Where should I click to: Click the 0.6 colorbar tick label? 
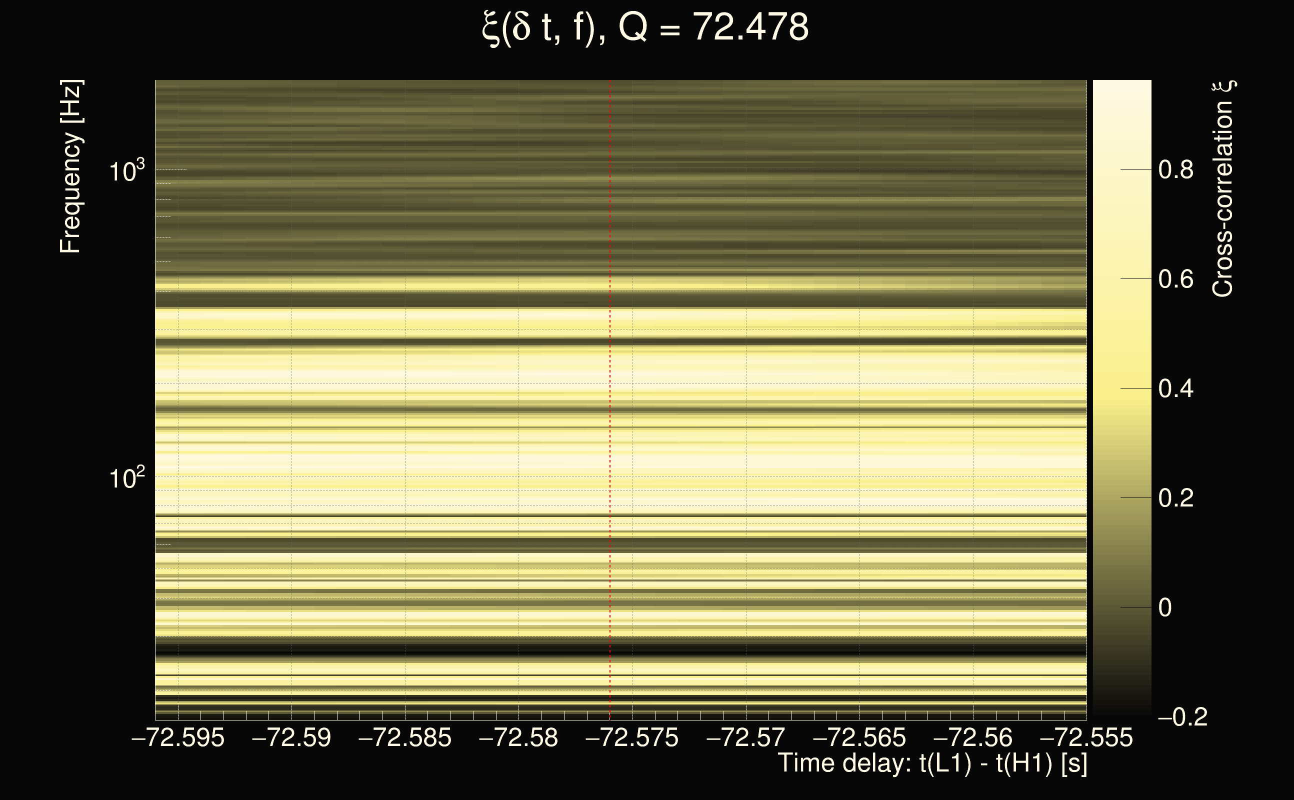(1175, 279)
